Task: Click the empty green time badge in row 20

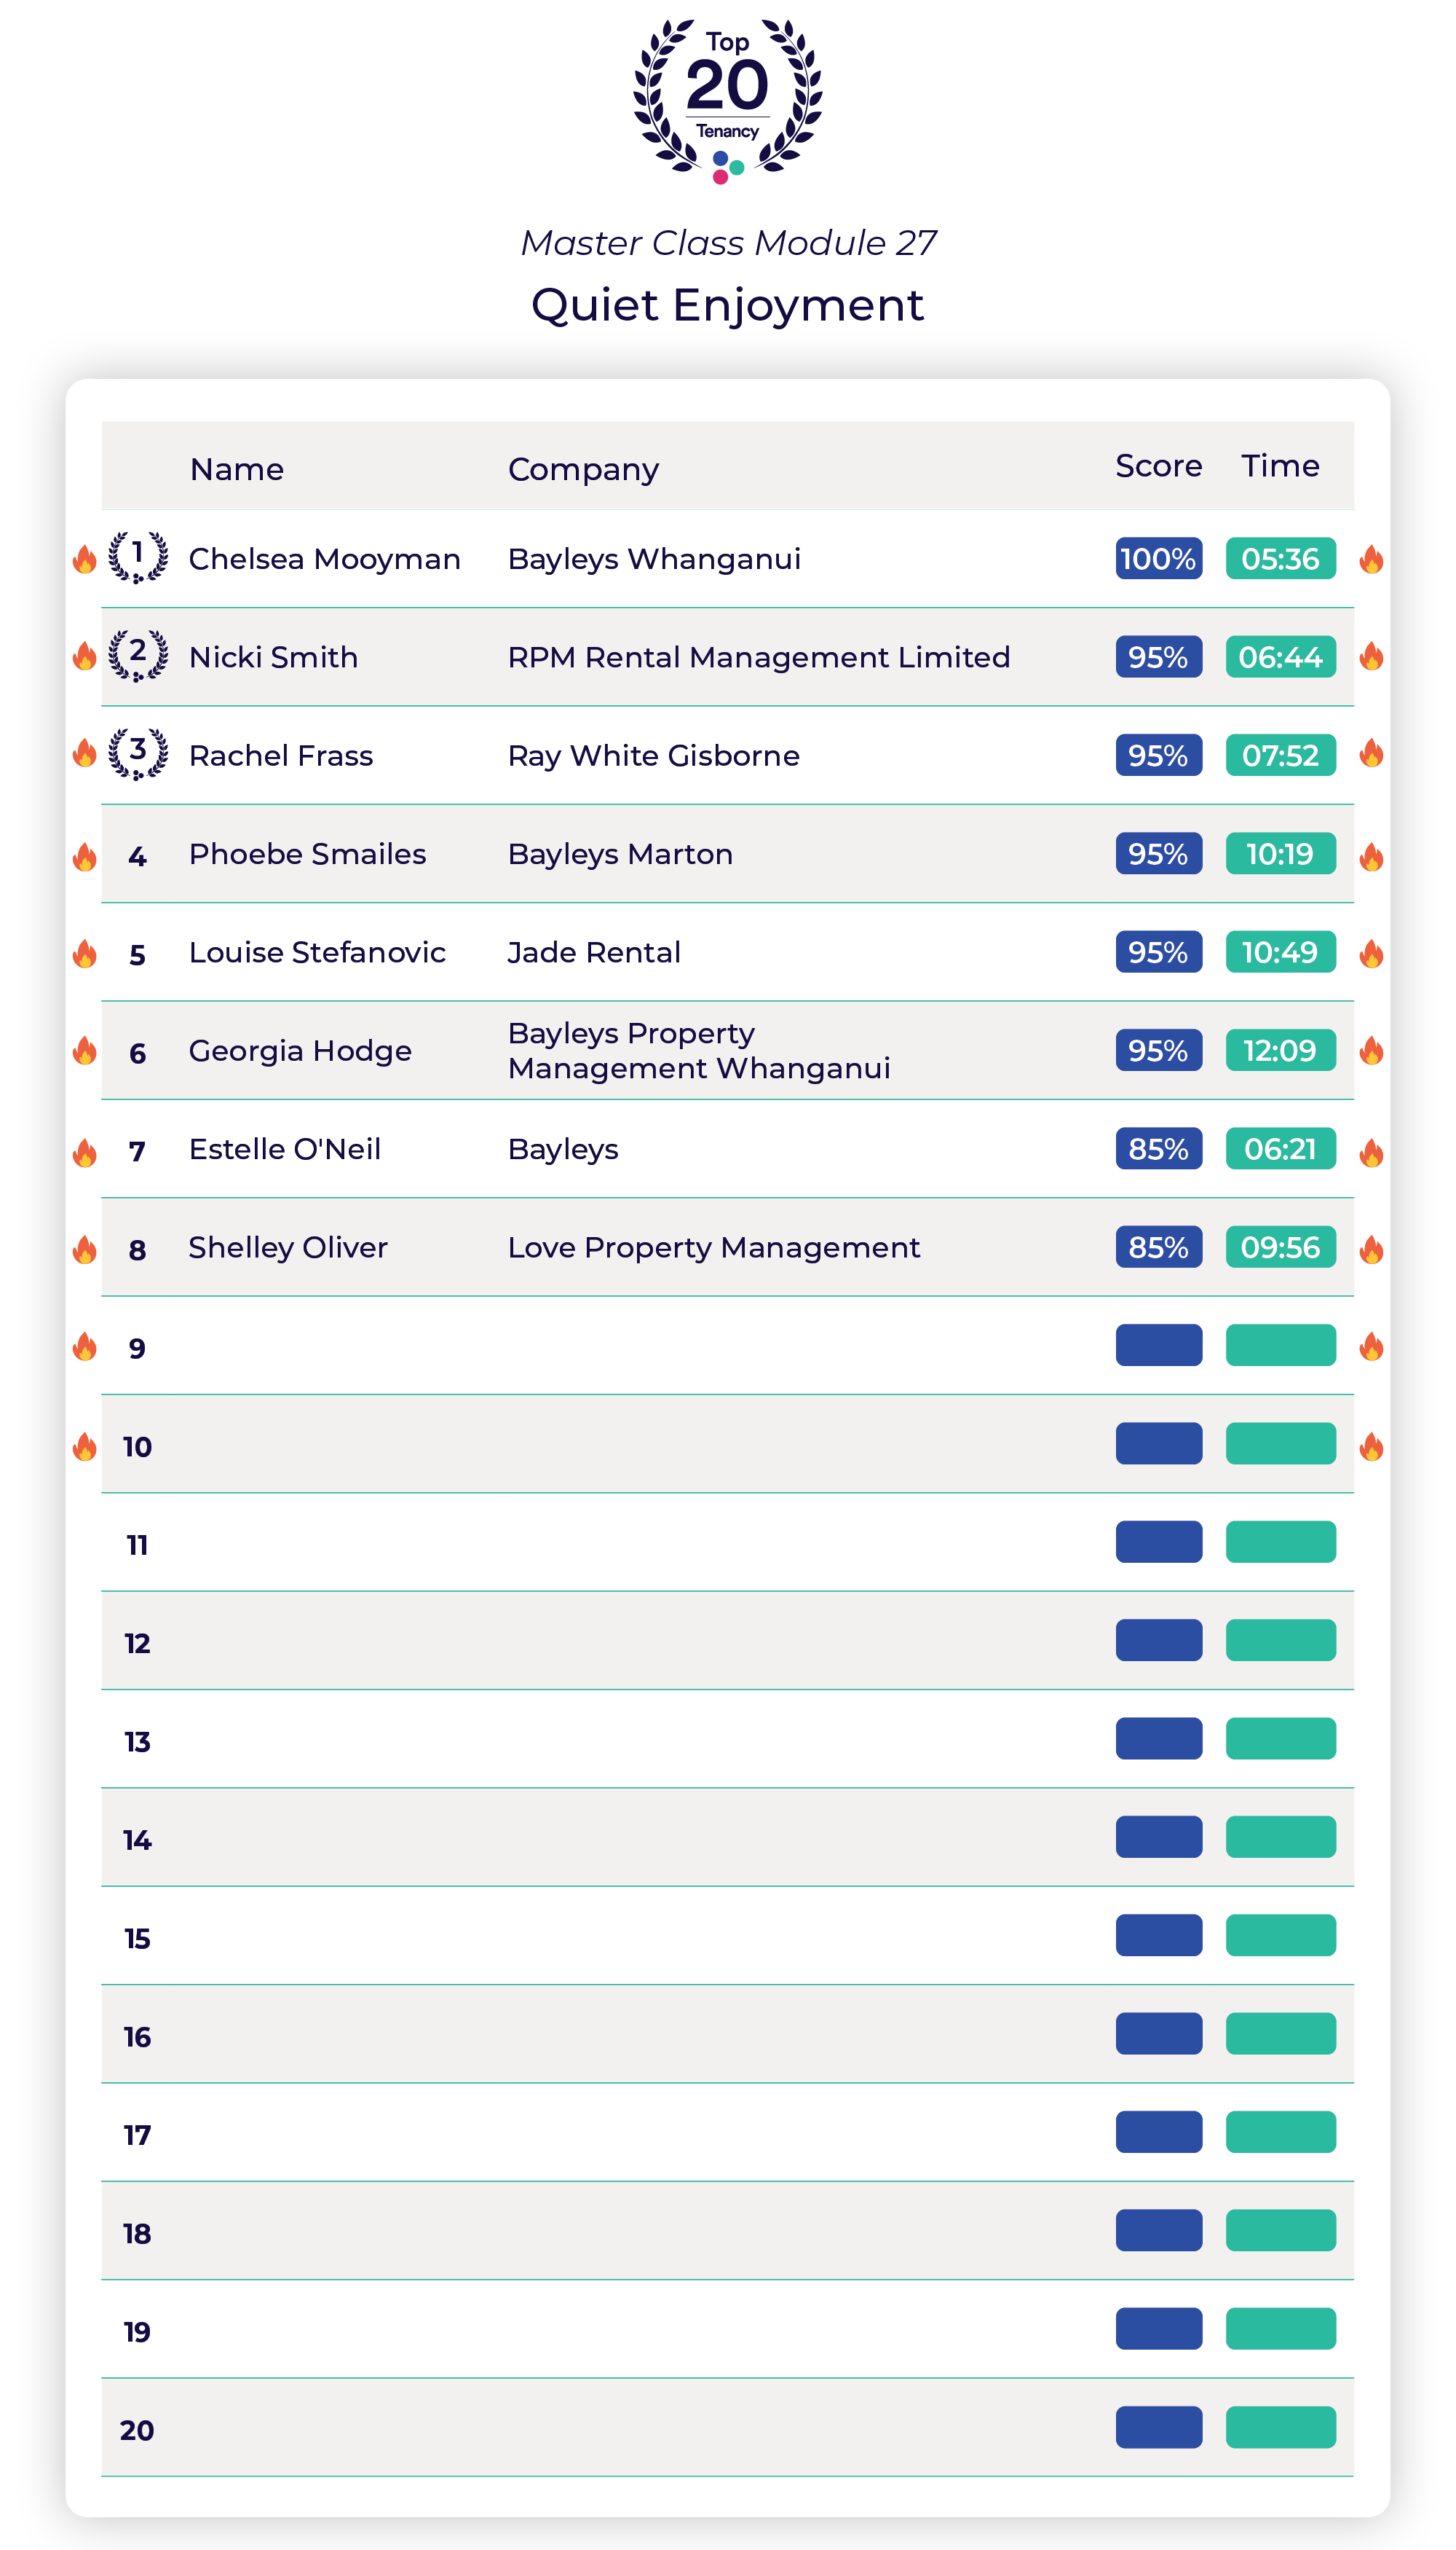Action: (x=1280, y=2427)
